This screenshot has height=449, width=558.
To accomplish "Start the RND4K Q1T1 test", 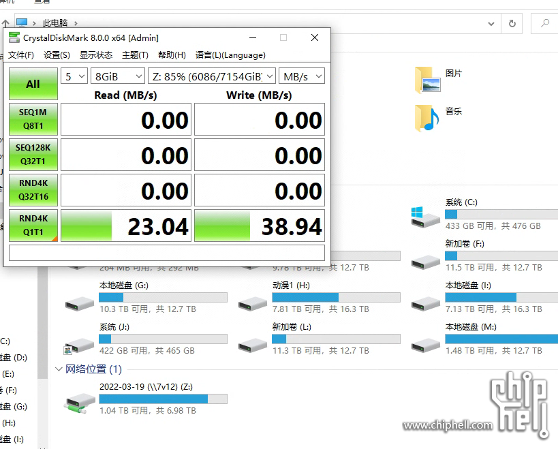I will (33, 226).
